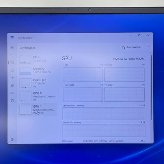
Task: Click NVIDIA GeForce MX250 heading text
Action: 129,59
